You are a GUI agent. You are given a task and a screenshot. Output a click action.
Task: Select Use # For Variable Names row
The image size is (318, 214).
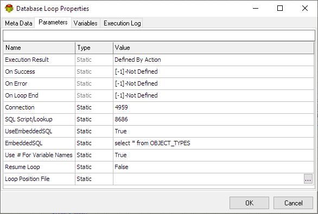click(x=39, y=155)
